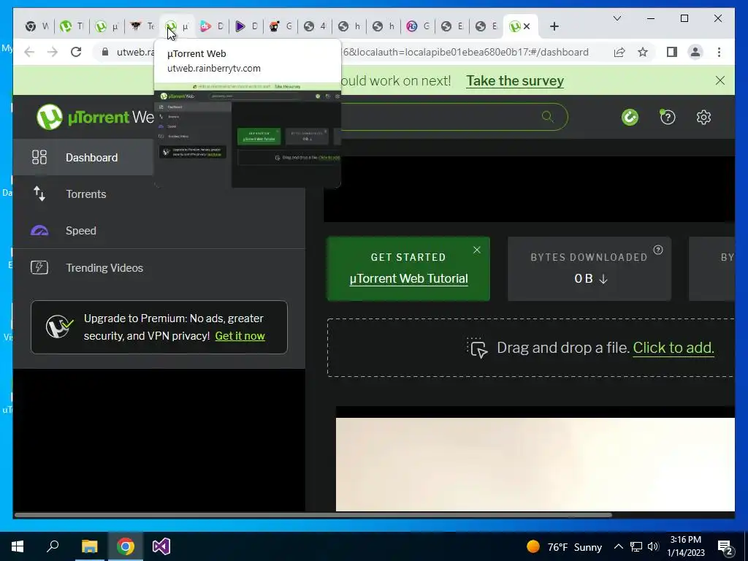
Task: Open the Chrome profile icon
Action: click(x=695, y=52)
